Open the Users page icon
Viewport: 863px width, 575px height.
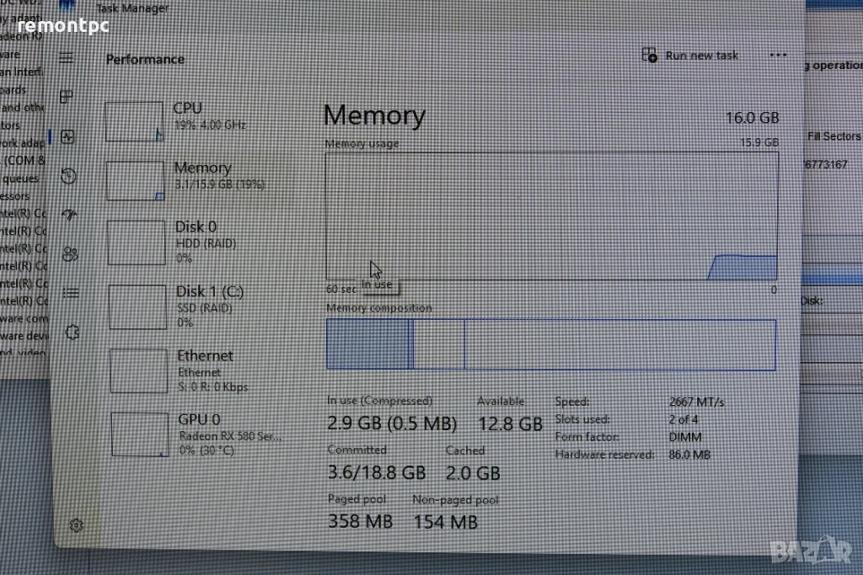click(70, 253)
